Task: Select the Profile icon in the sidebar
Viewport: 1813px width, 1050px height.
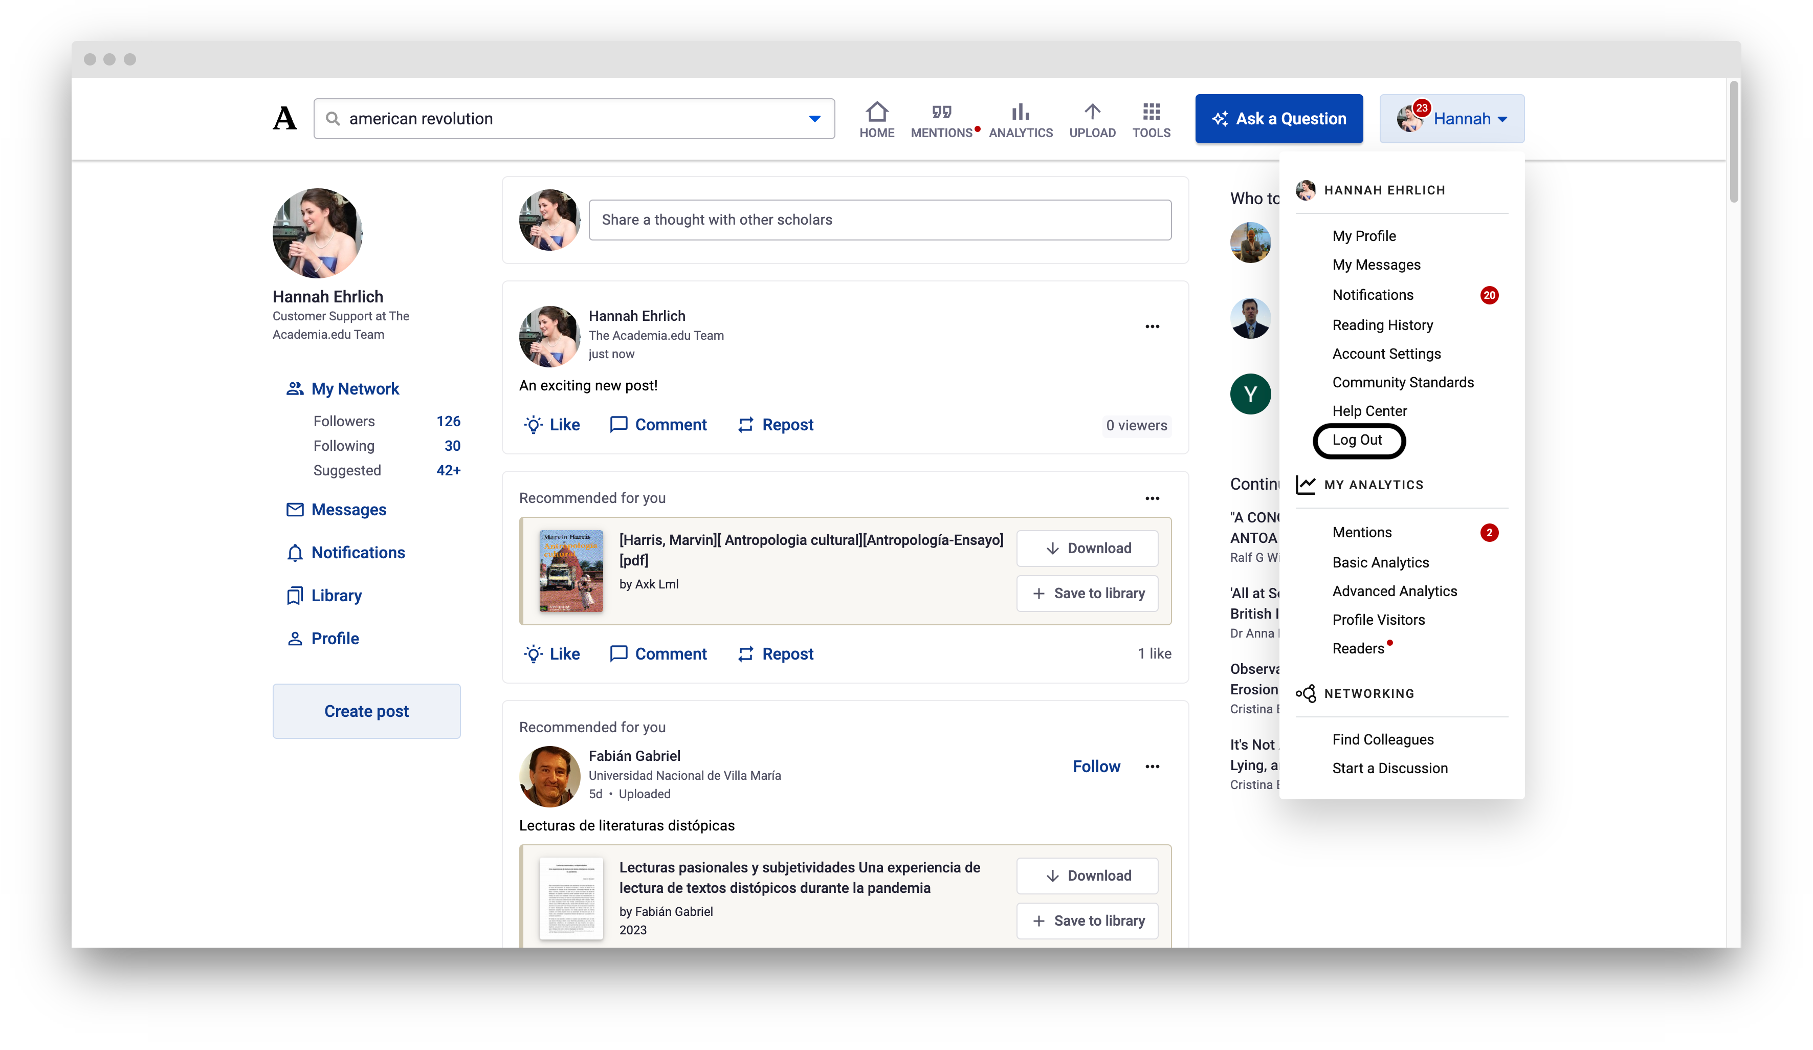Action: [295, 639]
